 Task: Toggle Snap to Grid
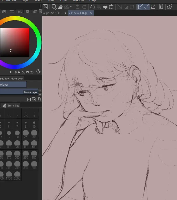pos(153,7)
